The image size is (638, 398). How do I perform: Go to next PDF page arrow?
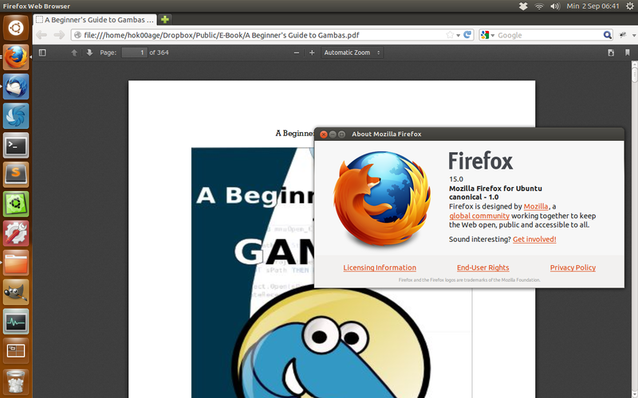[x=89, y=53]
